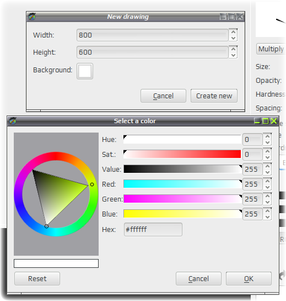286x301 pixels.
Task: Decrement the Red value spinner
Action: tap(267, 187)
